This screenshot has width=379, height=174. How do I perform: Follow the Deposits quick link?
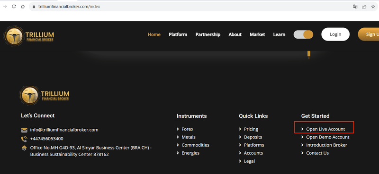tap(253, 137)
